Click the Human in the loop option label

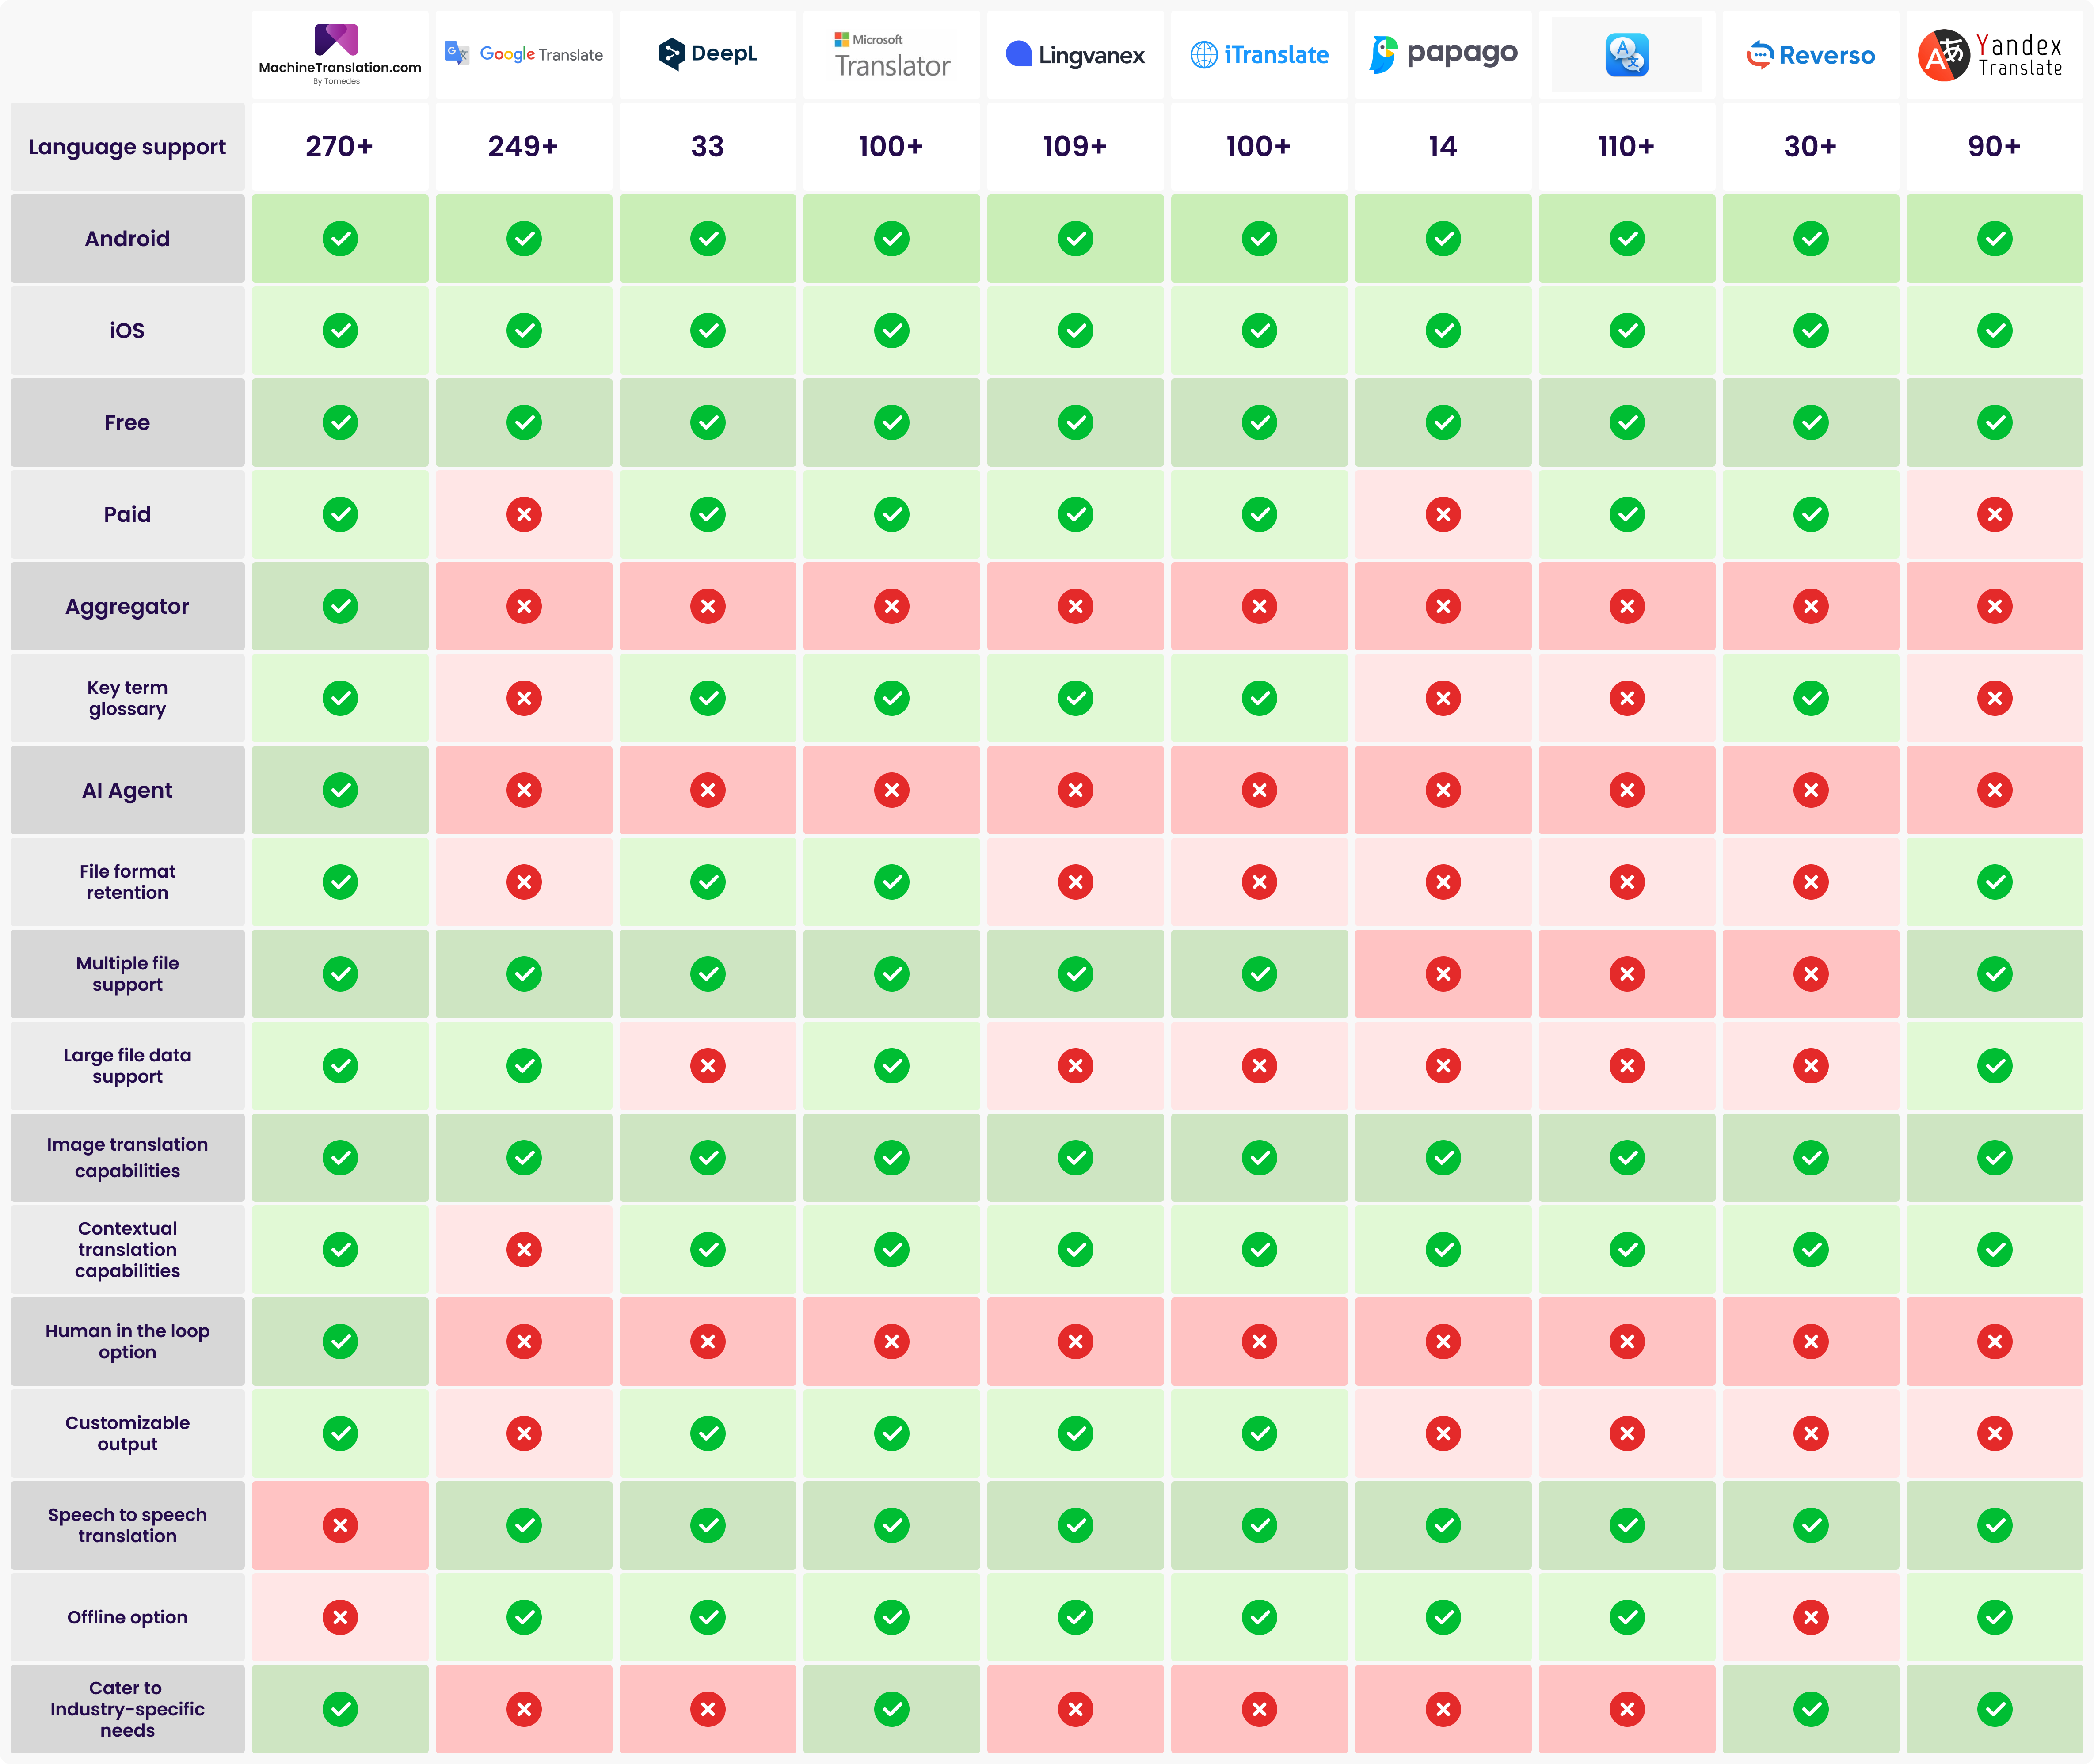(x=127, y=1341)
